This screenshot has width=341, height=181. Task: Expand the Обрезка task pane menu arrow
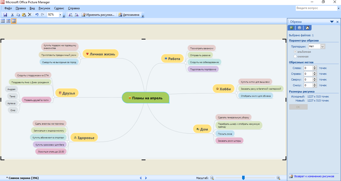(332, 22)
